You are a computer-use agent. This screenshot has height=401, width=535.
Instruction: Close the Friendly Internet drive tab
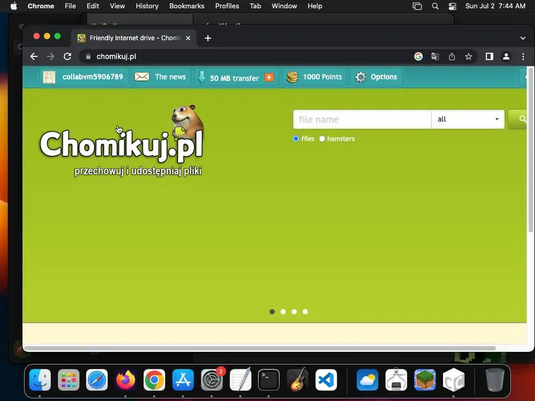pos(188,38)
